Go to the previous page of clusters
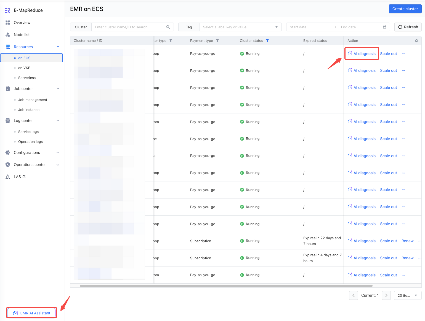Screen dimensions: 425x321 pyautogui.click(x=354, y=295)
